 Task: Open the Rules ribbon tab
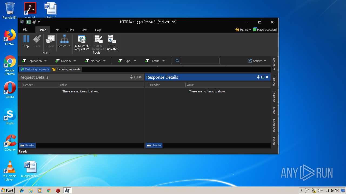click(x=70, y=30)
